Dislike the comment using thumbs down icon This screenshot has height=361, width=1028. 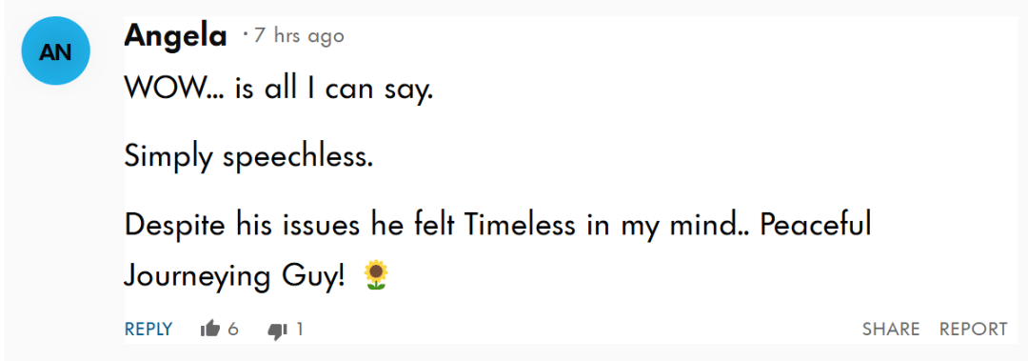click(278, 331)
